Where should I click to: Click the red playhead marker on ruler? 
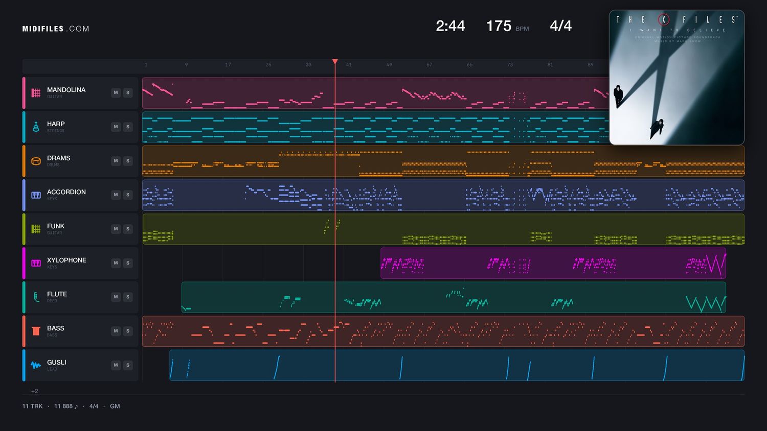pos(335,62)
